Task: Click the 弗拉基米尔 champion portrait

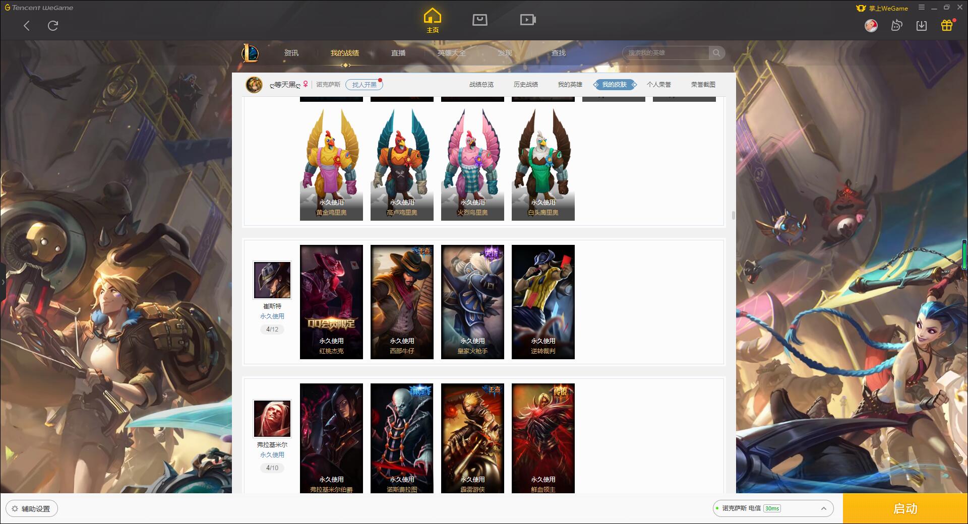Action: click(272, 419)
